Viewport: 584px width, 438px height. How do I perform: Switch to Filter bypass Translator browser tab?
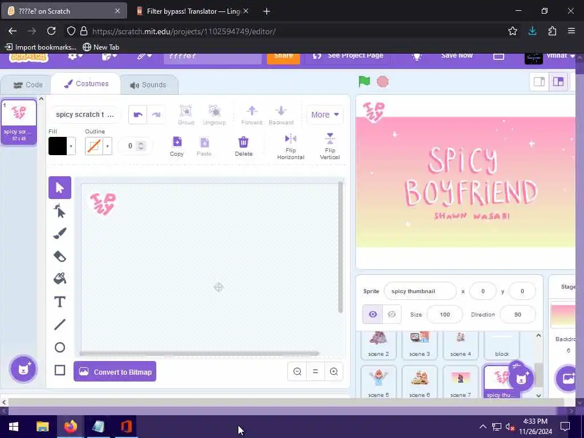tap(193, 11)
